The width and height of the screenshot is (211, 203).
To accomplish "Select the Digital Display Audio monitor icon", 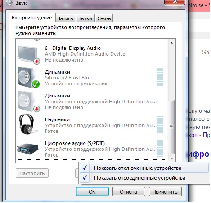I will click(x=29, y=55).
